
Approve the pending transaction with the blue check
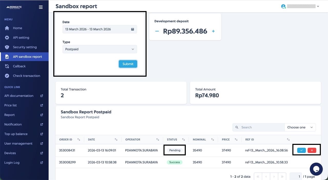click(x=301, y=150)
